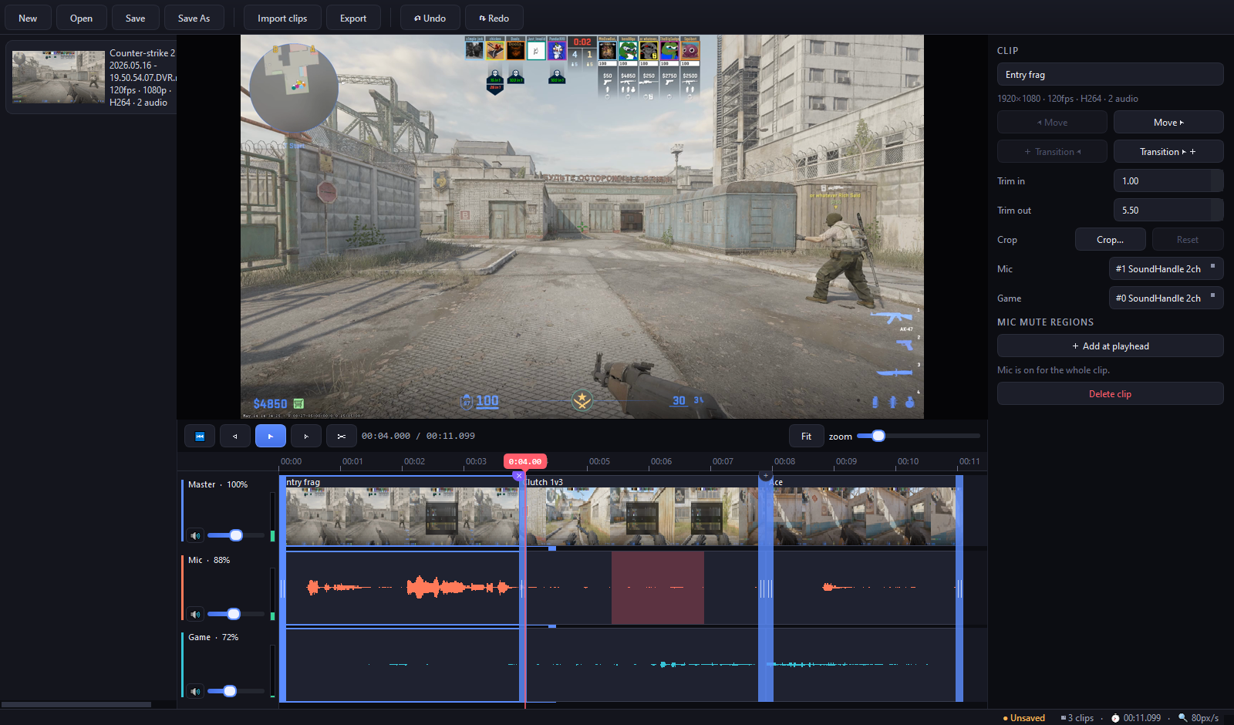The image size is (1234, 725).
Task: Mute the Master track speaker icon
Action: (195, 535)
